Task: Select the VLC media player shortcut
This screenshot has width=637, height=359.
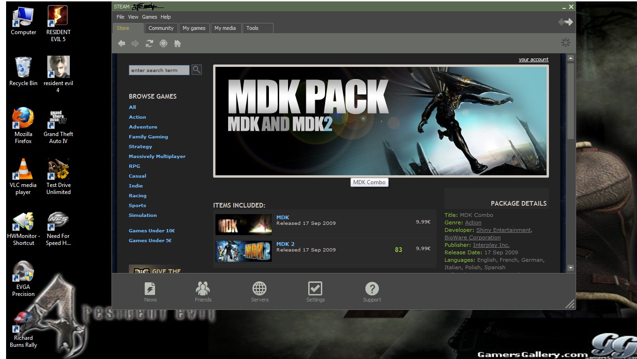Action: tap(23, 177)
